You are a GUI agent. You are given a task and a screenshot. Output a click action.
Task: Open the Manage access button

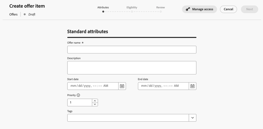pos(200,9)
